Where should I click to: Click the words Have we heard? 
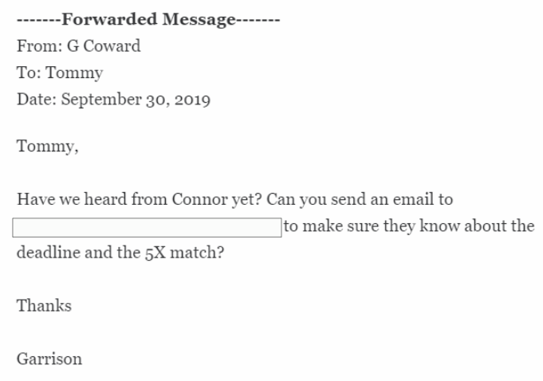point(72,199)
